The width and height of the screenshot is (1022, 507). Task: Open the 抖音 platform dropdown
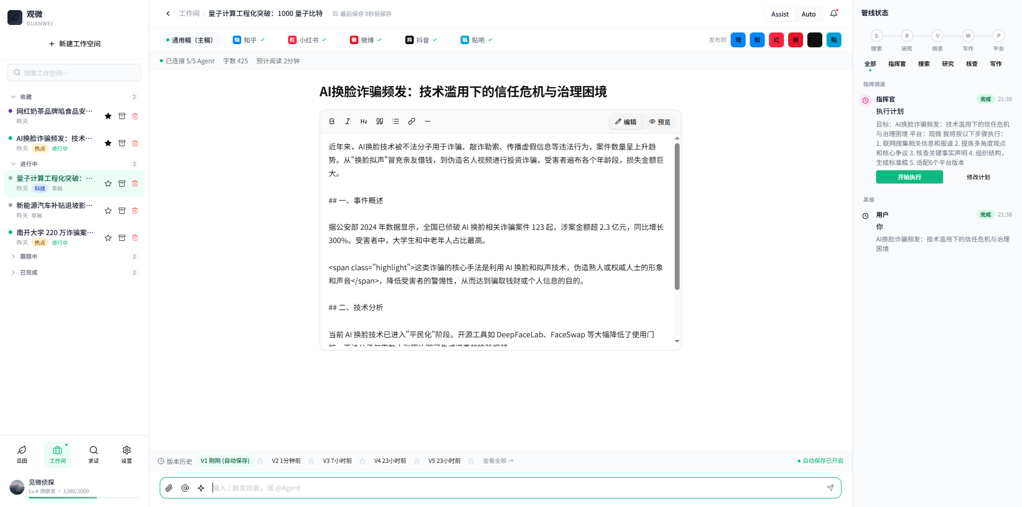point(421,40)
